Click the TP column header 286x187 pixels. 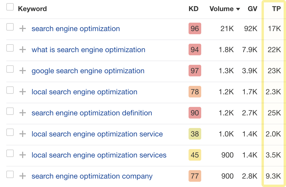click(277, 9)
